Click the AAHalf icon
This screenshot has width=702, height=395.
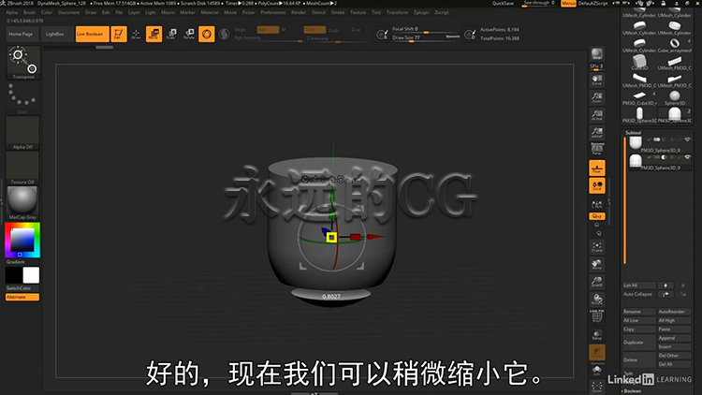(597, 133)
